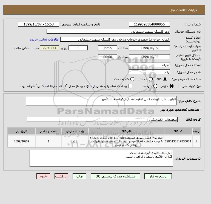This screenshot has height=204, width=211.
Task: Click the deadline time field 15:55
Action: pyautogui.click(x=108, y=48)
